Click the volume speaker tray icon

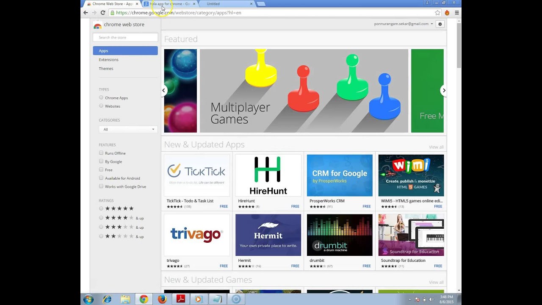pyautogui.click(x=431, y=299)
